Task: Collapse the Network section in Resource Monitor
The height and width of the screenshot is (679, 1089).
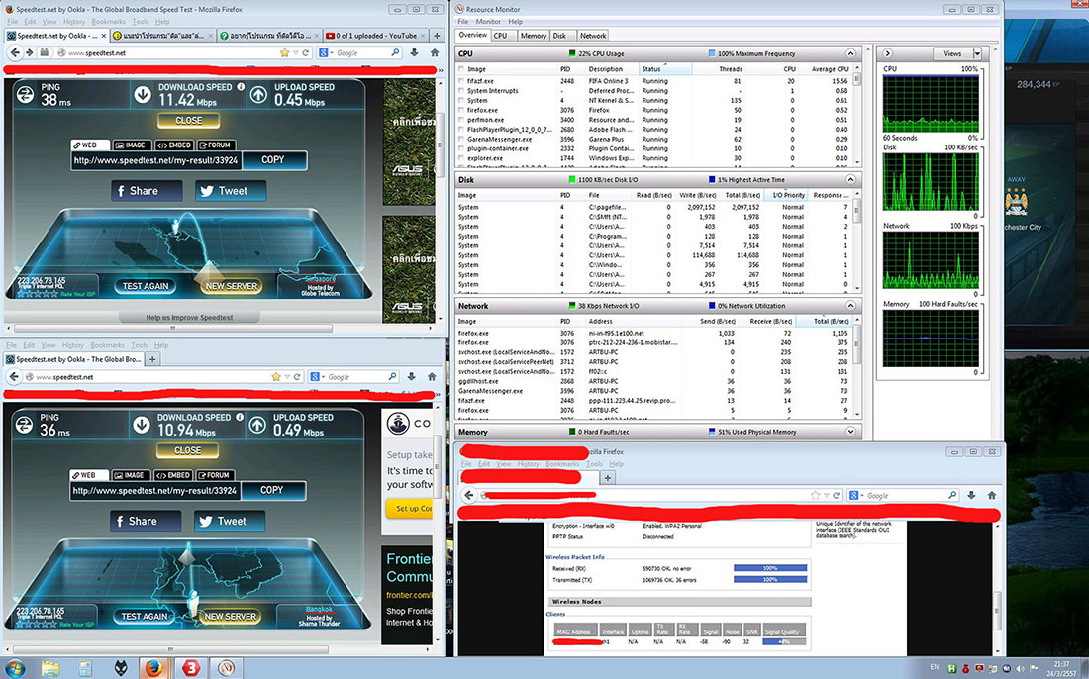Action: 850,306
